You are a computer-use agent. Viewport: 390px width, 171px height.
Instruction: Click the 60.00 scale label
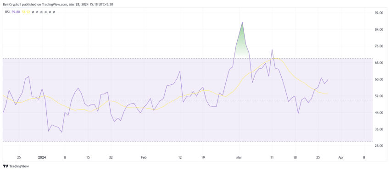pyautogui.click(x=379, y=79)
